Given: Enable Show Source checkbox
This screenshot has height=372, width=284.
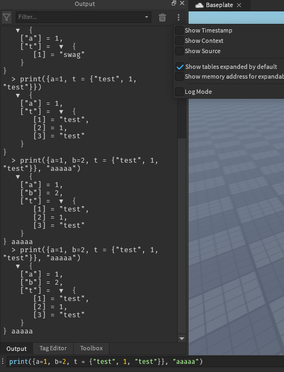Looking at the screenshot, I should (x=179, y=51).
